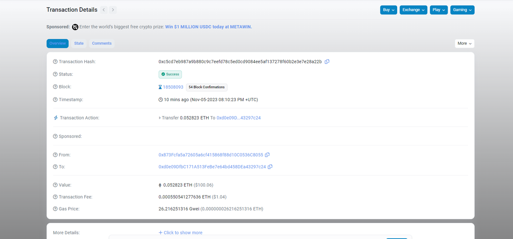Open the Exchange dropdown
The width and height of the screenshot is (513, 239).
(414, 10)
